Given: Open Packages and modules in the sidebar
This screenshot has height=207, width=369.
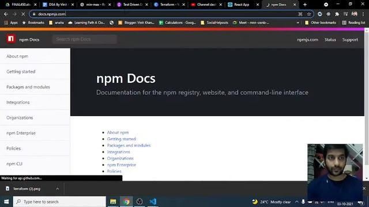Looking at the screenshot, I should point(35,87).
